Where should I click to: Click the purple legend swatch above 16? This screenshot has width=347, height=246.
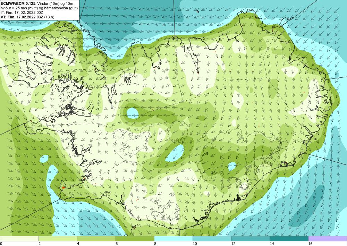point(328,239)
